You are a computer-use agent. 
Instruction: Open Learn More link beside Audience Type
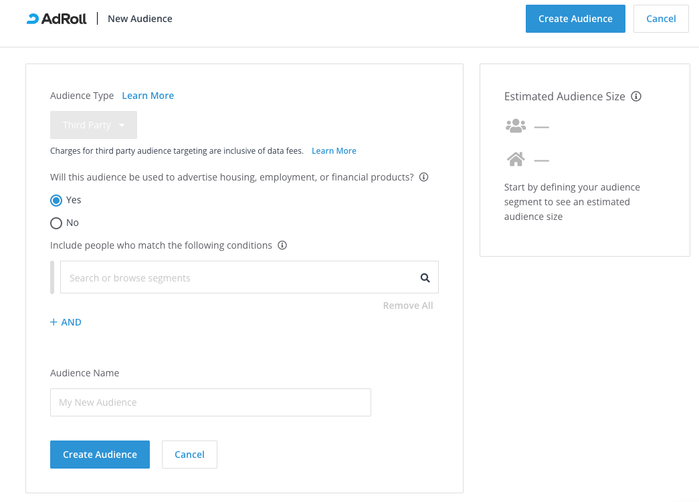click(148, 96)
